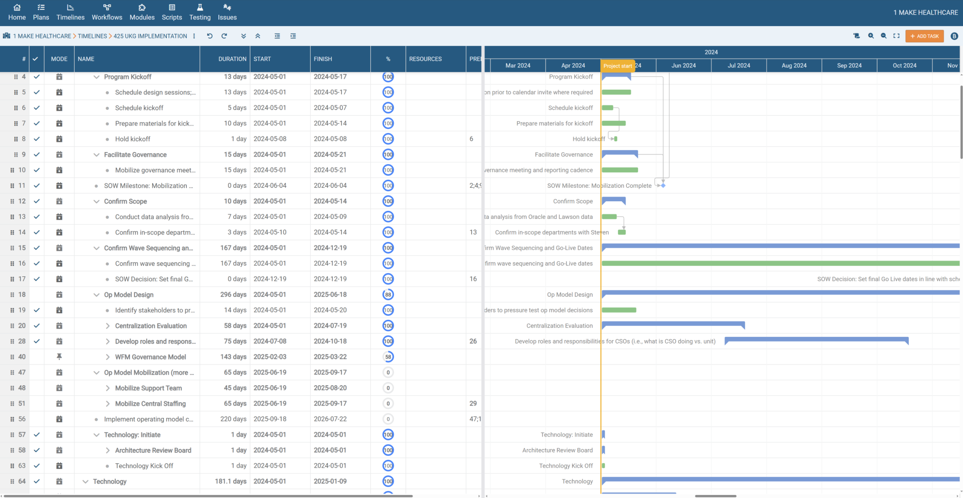This screenshot has width=963, height=498.
Task: Click the outdent task icon
Action: [x=277, y=36]
